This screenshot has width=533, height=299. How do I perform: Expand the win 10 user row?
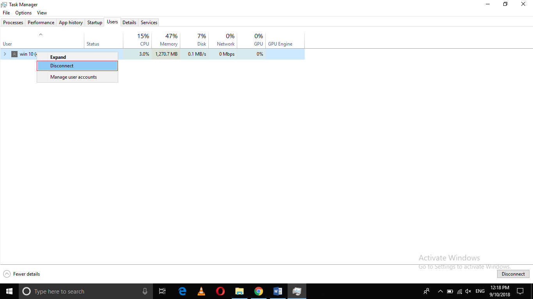5,54
